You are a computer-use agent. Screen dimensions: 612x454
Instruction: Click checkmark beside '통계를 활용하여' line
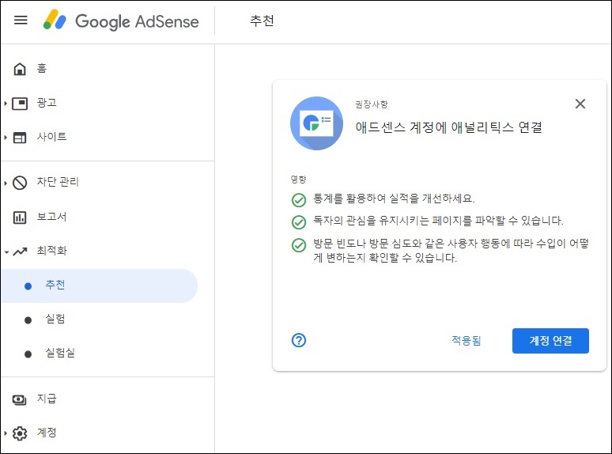point(299,200)
